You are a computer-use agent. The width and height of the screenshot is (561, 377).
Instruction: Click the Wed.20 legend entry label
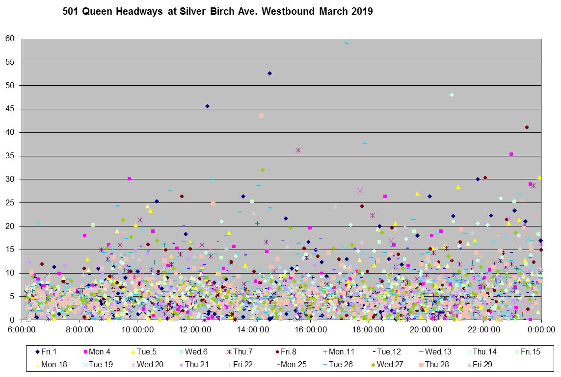pyautogui.click(x=150, y=364)
